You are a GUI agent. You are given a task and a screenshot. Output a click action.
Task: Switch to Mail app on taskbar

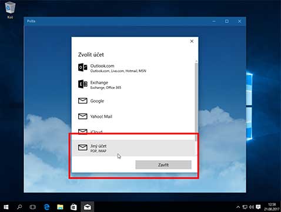click(x=88, y=207)
